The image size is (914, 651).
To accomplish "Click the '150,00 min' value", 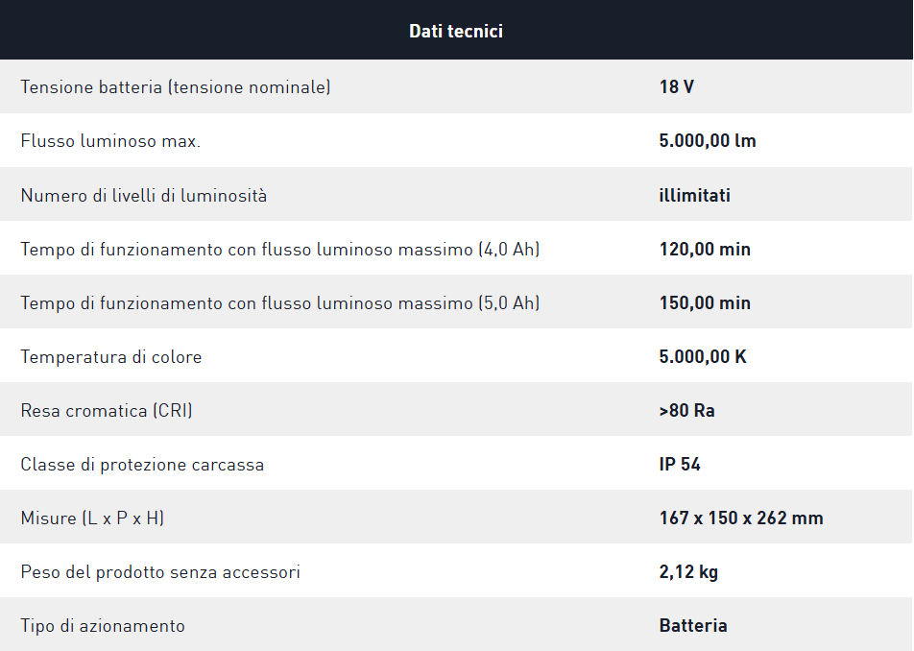I will (x=705, y=303).
